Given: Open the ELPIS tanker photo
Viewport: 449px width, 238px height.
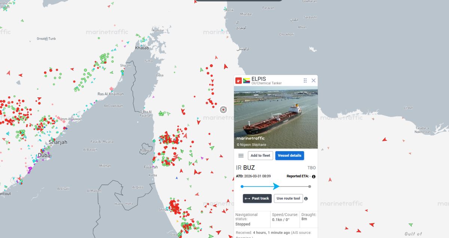Looking at the screenshot, I should pyautogui.click(x=276, y=118).
